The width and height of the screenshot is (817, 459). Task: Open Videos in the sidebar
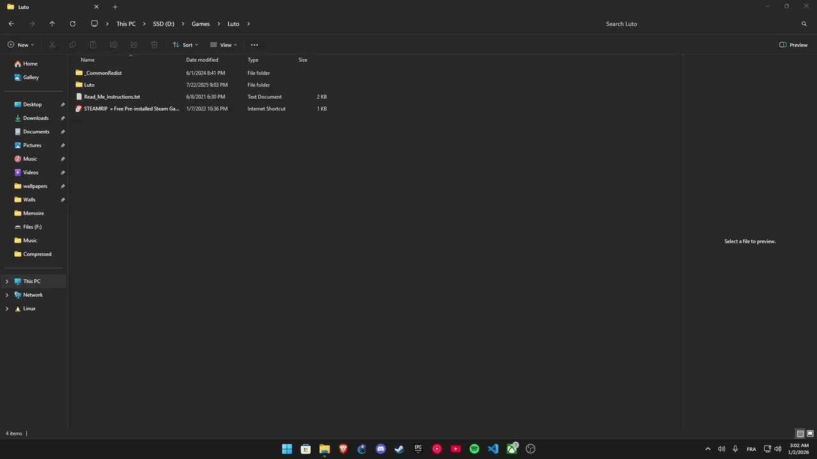coord(31,172)
